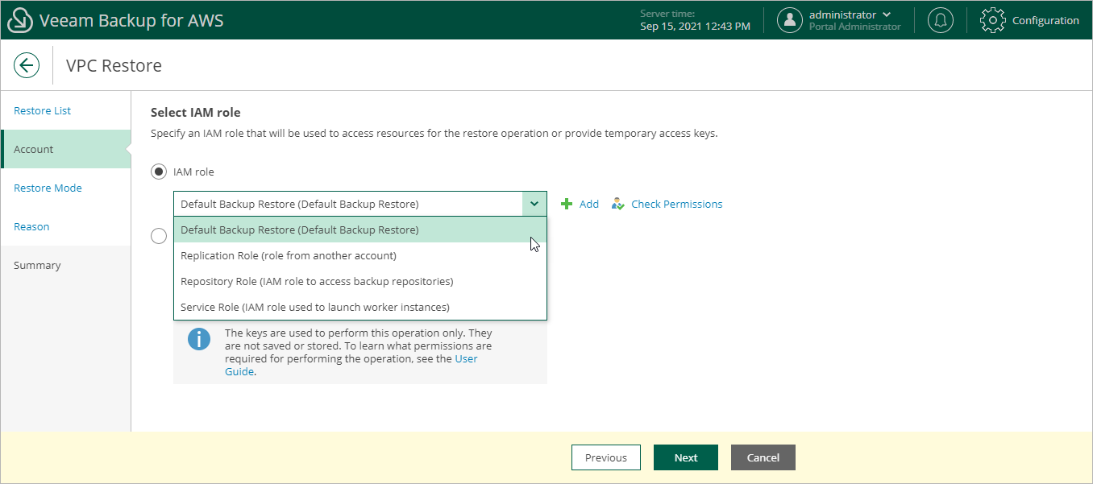Switch to the Restore Mode step
Viewport: 1093px width, 484px height.
48,188
